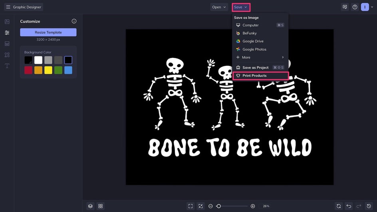Open the Image Manager sidebar tab
377x212 pixels.
(x=7, y=22)
